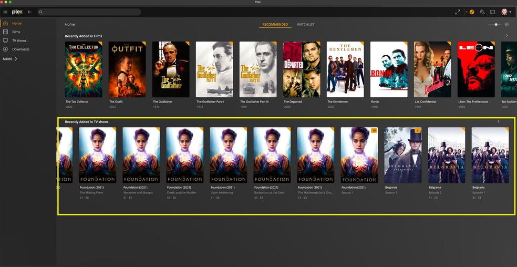The image size is (517, 267).
Task: Click The Mathematician's Gho... episode title
Action: coord(316,192)
